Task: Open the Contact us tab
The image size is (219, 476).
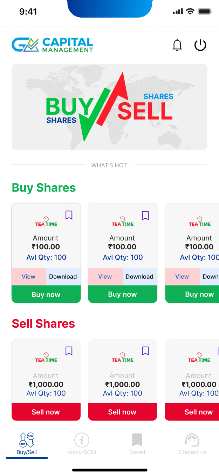Action: click(192, 444)
